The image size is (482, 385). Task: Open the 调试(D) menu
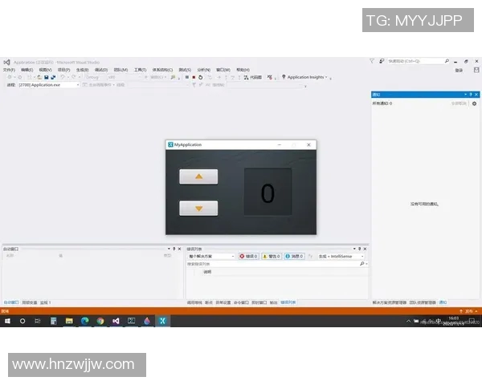(101, 70)
